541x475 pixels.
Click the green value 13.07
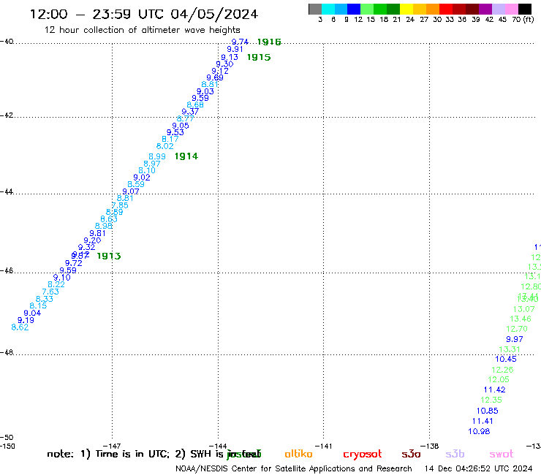click(x=523, y=309)
